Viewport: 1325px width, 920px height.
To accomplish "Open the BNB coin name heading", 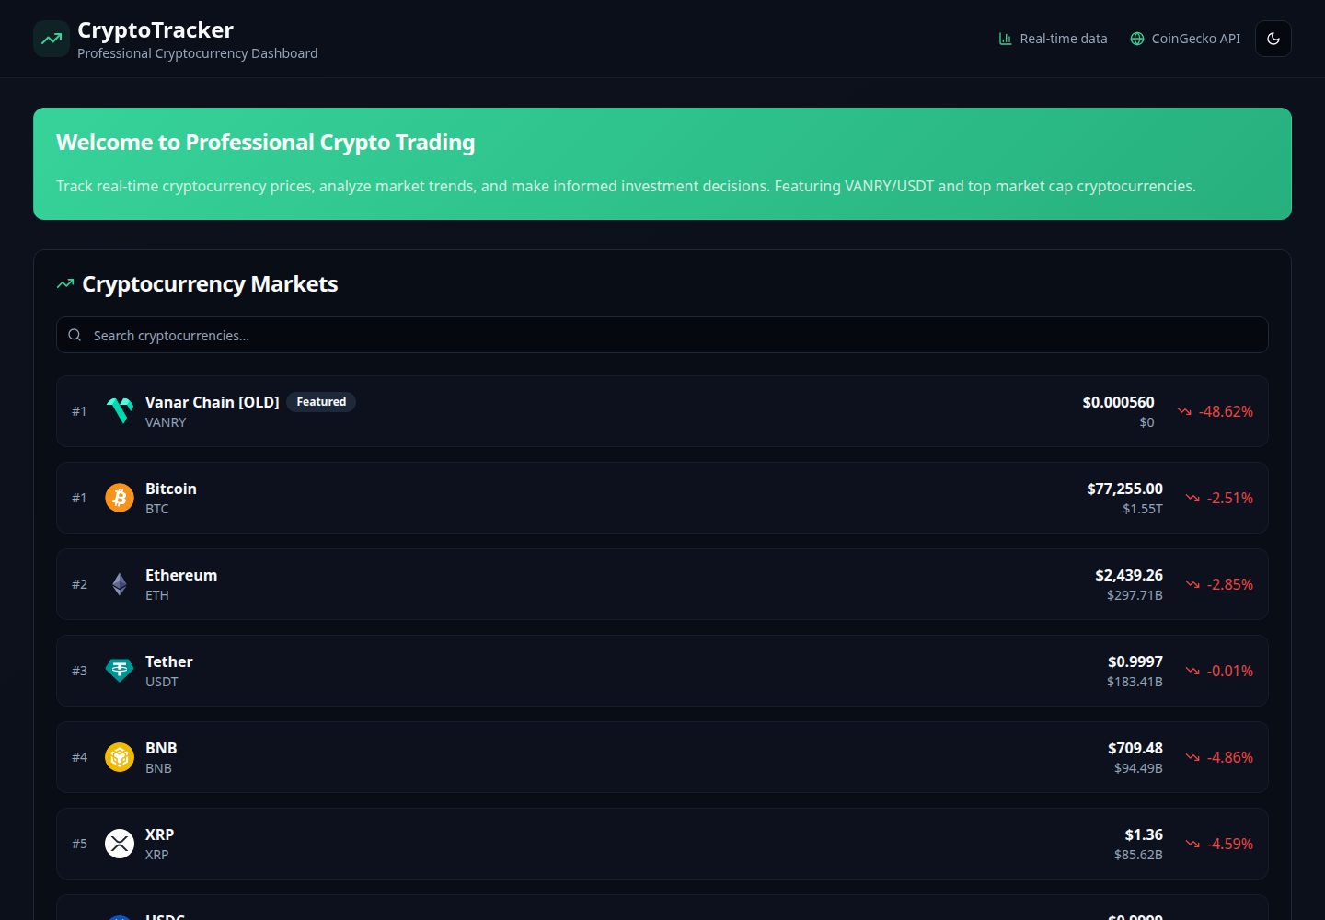I will [x=161, y=748].
